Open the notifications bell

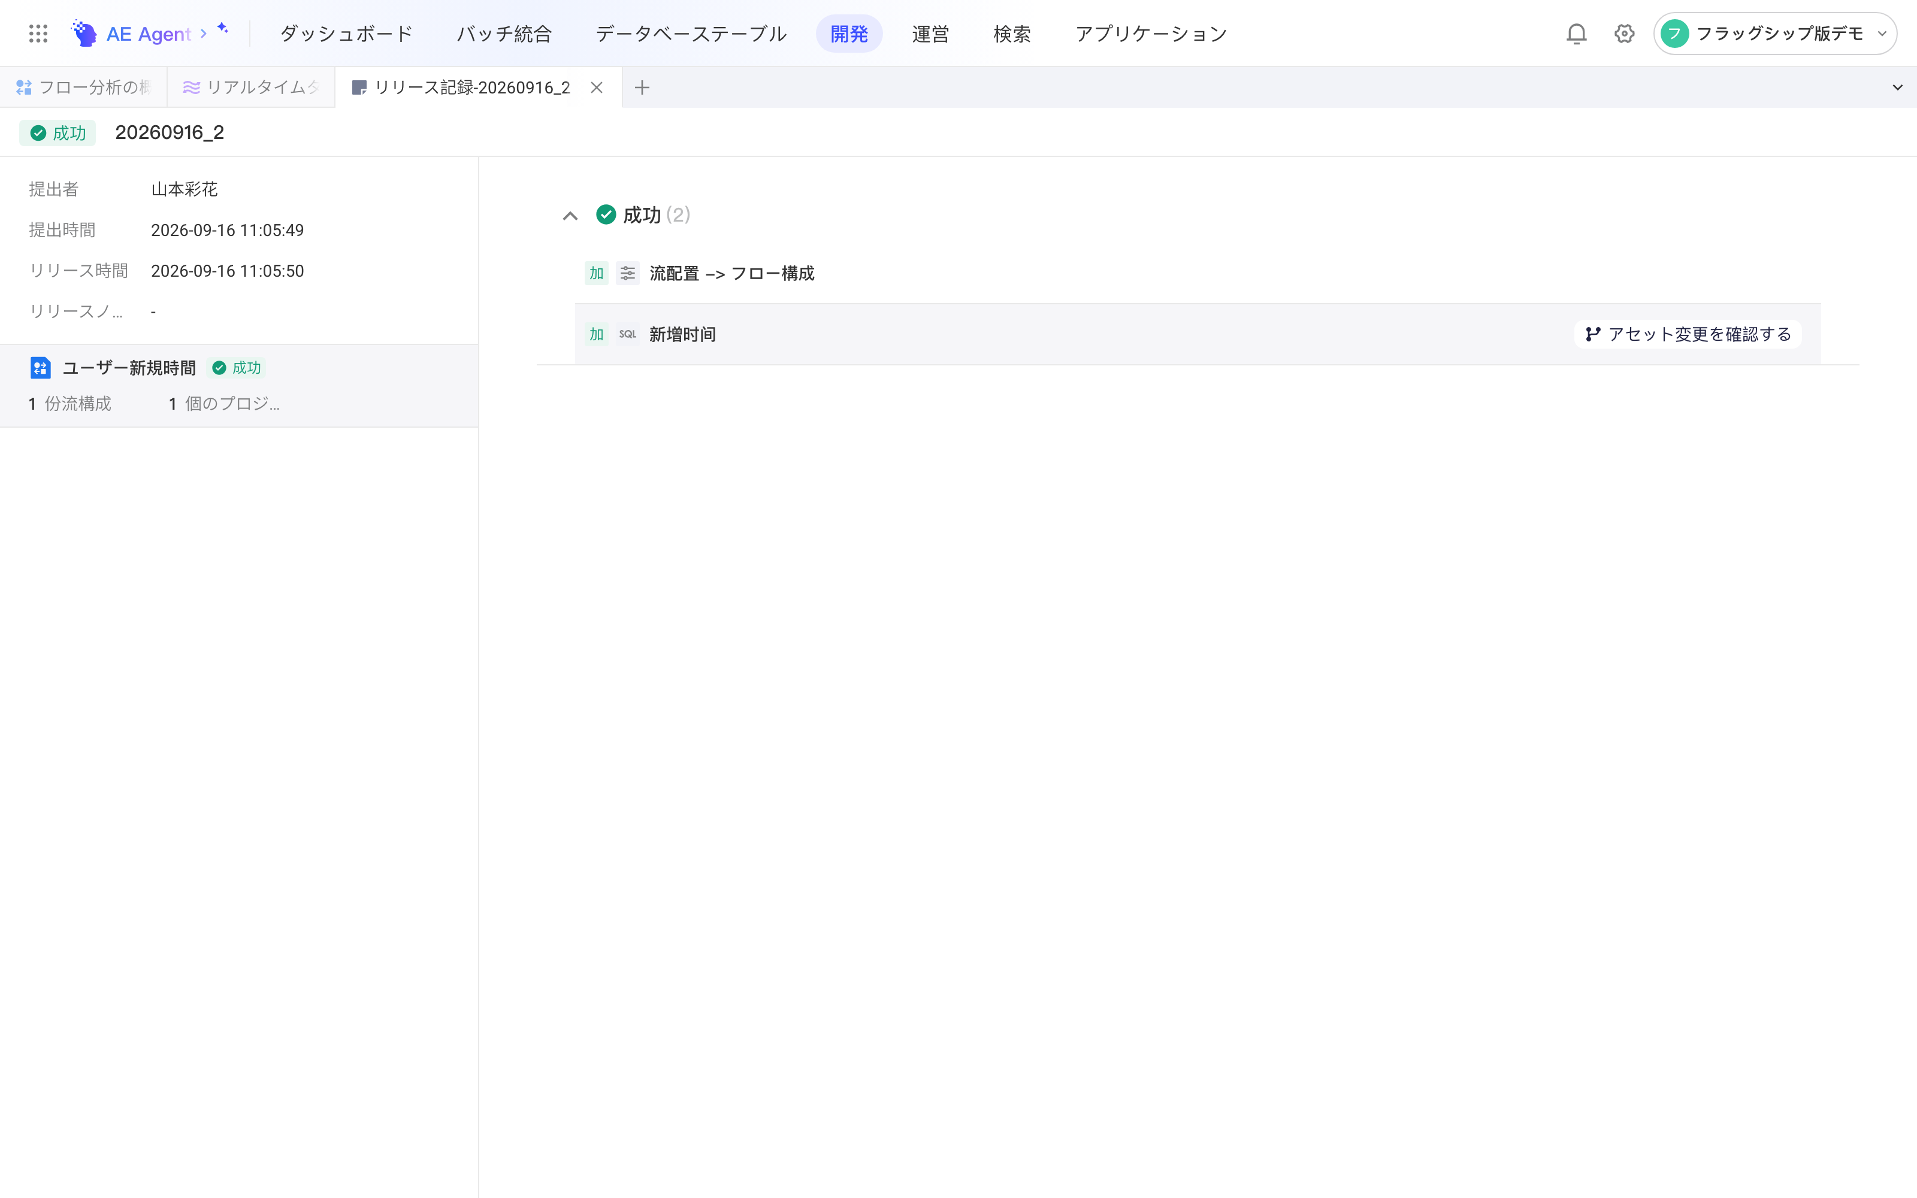(x=1576, y=34)
